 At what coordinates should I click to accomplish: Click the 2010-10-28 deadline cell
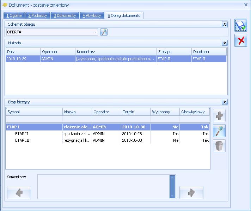136,134
